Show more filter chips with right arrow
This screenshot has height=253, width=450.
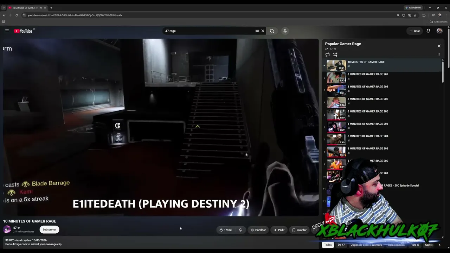point(439,245)
